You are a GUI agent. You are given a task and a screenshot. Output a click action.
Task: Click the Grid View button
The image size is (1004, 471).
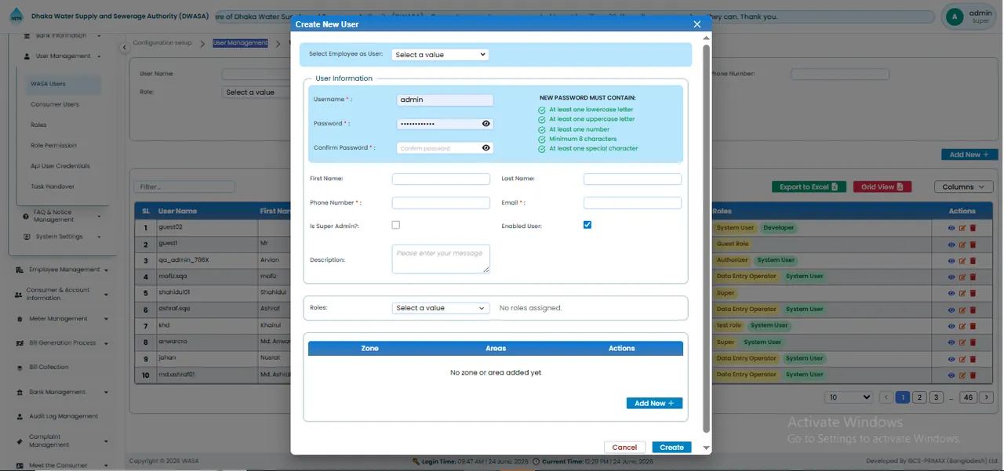pos(882,187)
